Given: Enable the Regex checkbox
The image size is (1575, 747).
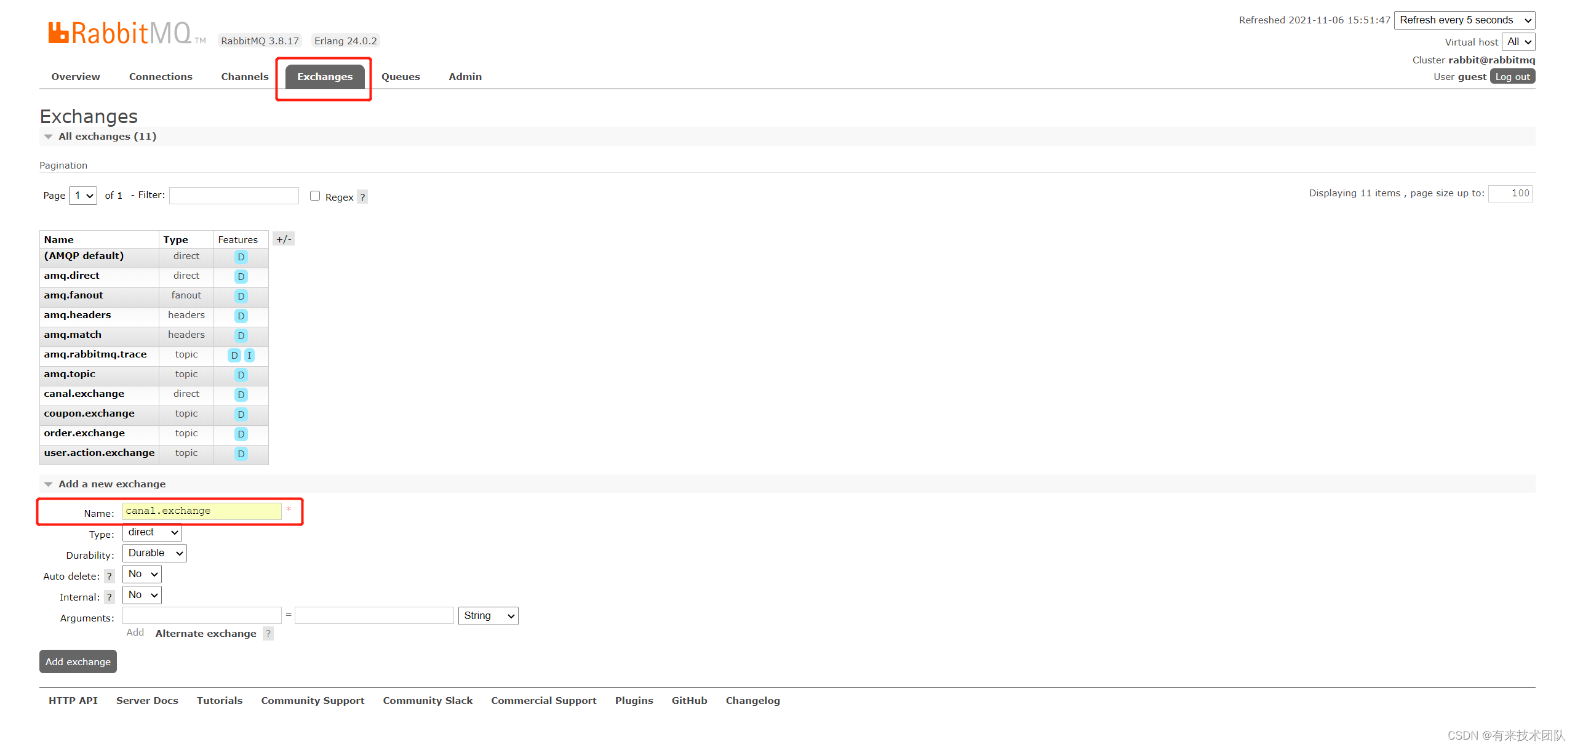Looking at the screenshot, I should pos(315,196).
